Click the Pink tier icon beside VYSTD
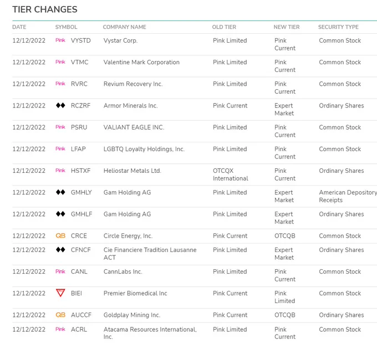377x344 pixels. (60, 40)
